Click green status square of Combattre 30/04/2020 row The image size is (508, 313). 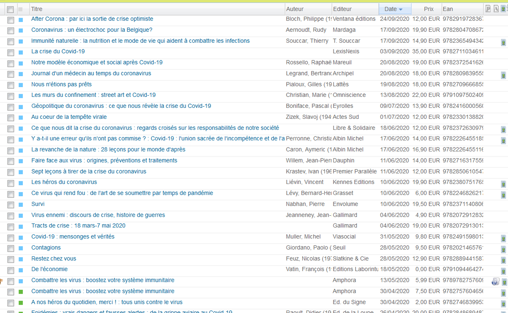[x=21, y=292]
